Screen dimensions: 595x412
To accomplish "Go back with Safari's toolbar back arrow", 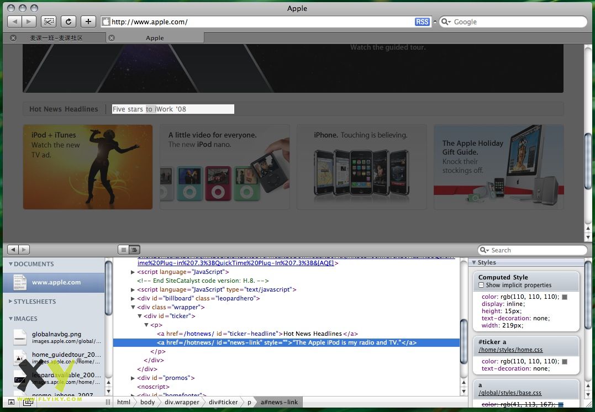I will [x=14, y=22].
